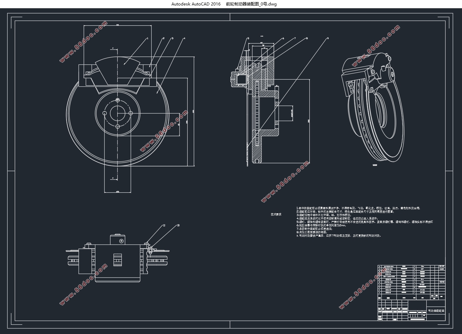Click the brake pad wedge in front view
The image size is (462, 334).
tap(117, 70)
